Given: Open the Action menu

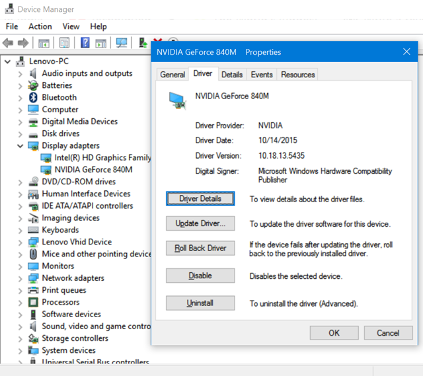Looking at the screenshot, I should (40, 26).
